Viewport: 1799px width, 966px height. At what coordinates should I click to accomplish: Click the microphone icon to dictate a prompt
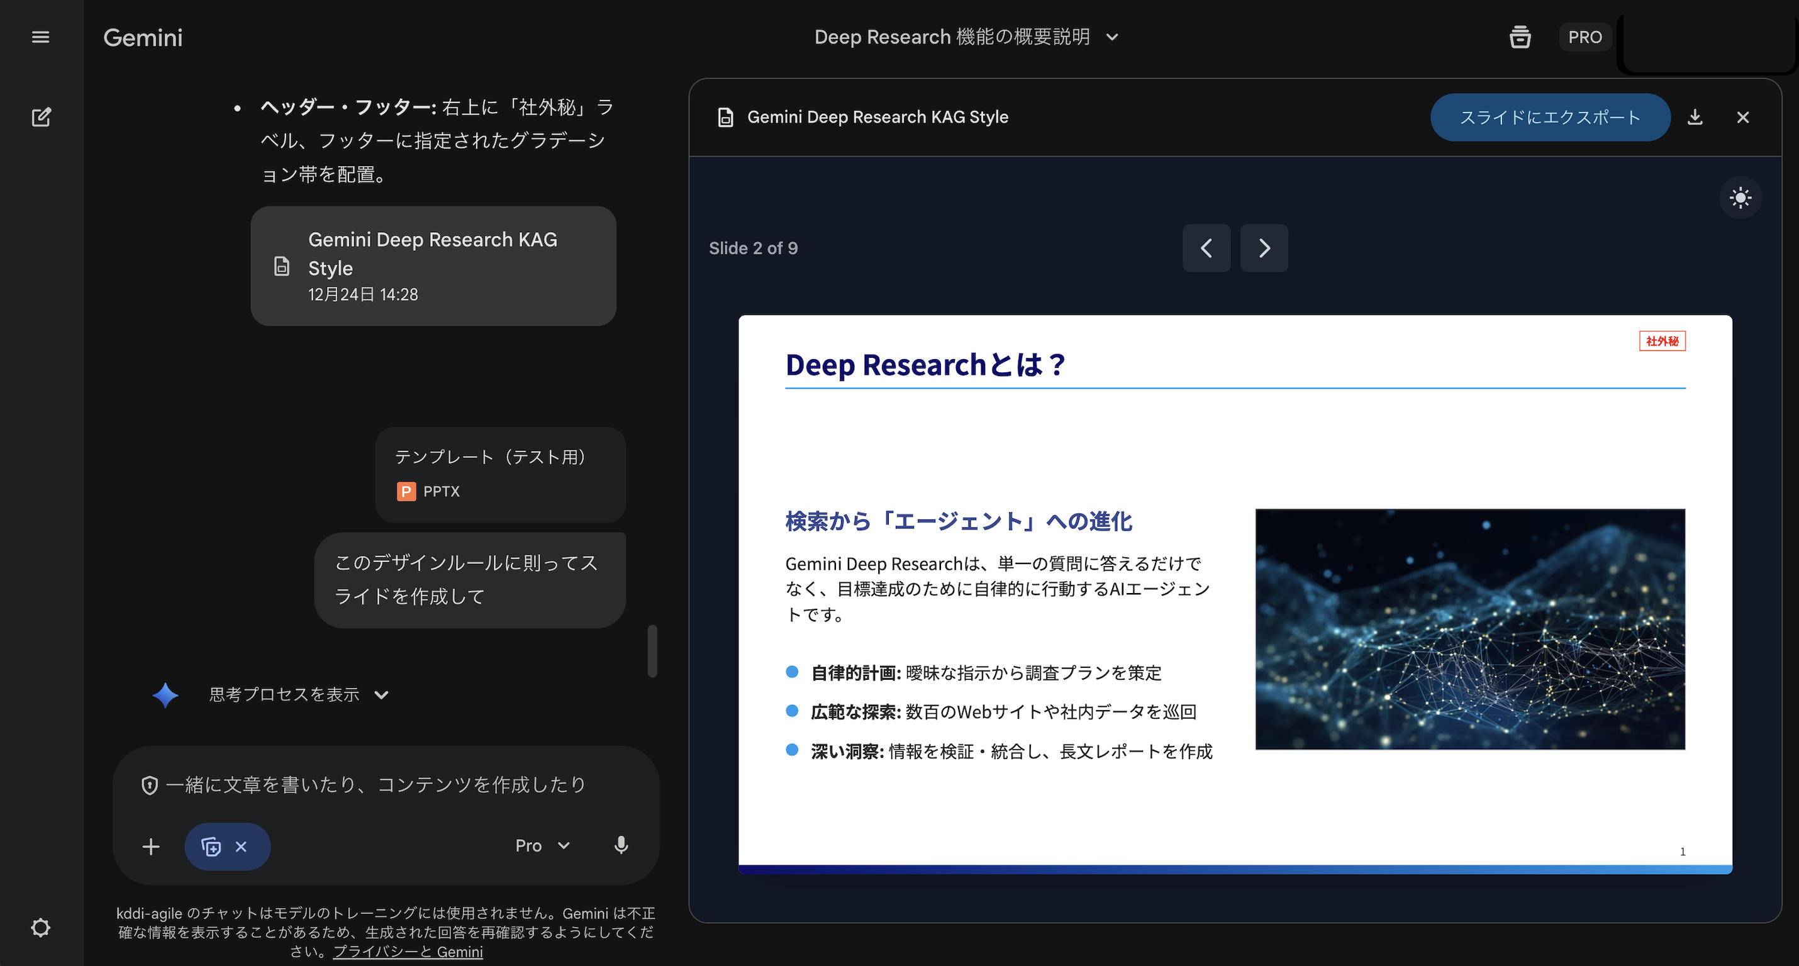(620, 845)
